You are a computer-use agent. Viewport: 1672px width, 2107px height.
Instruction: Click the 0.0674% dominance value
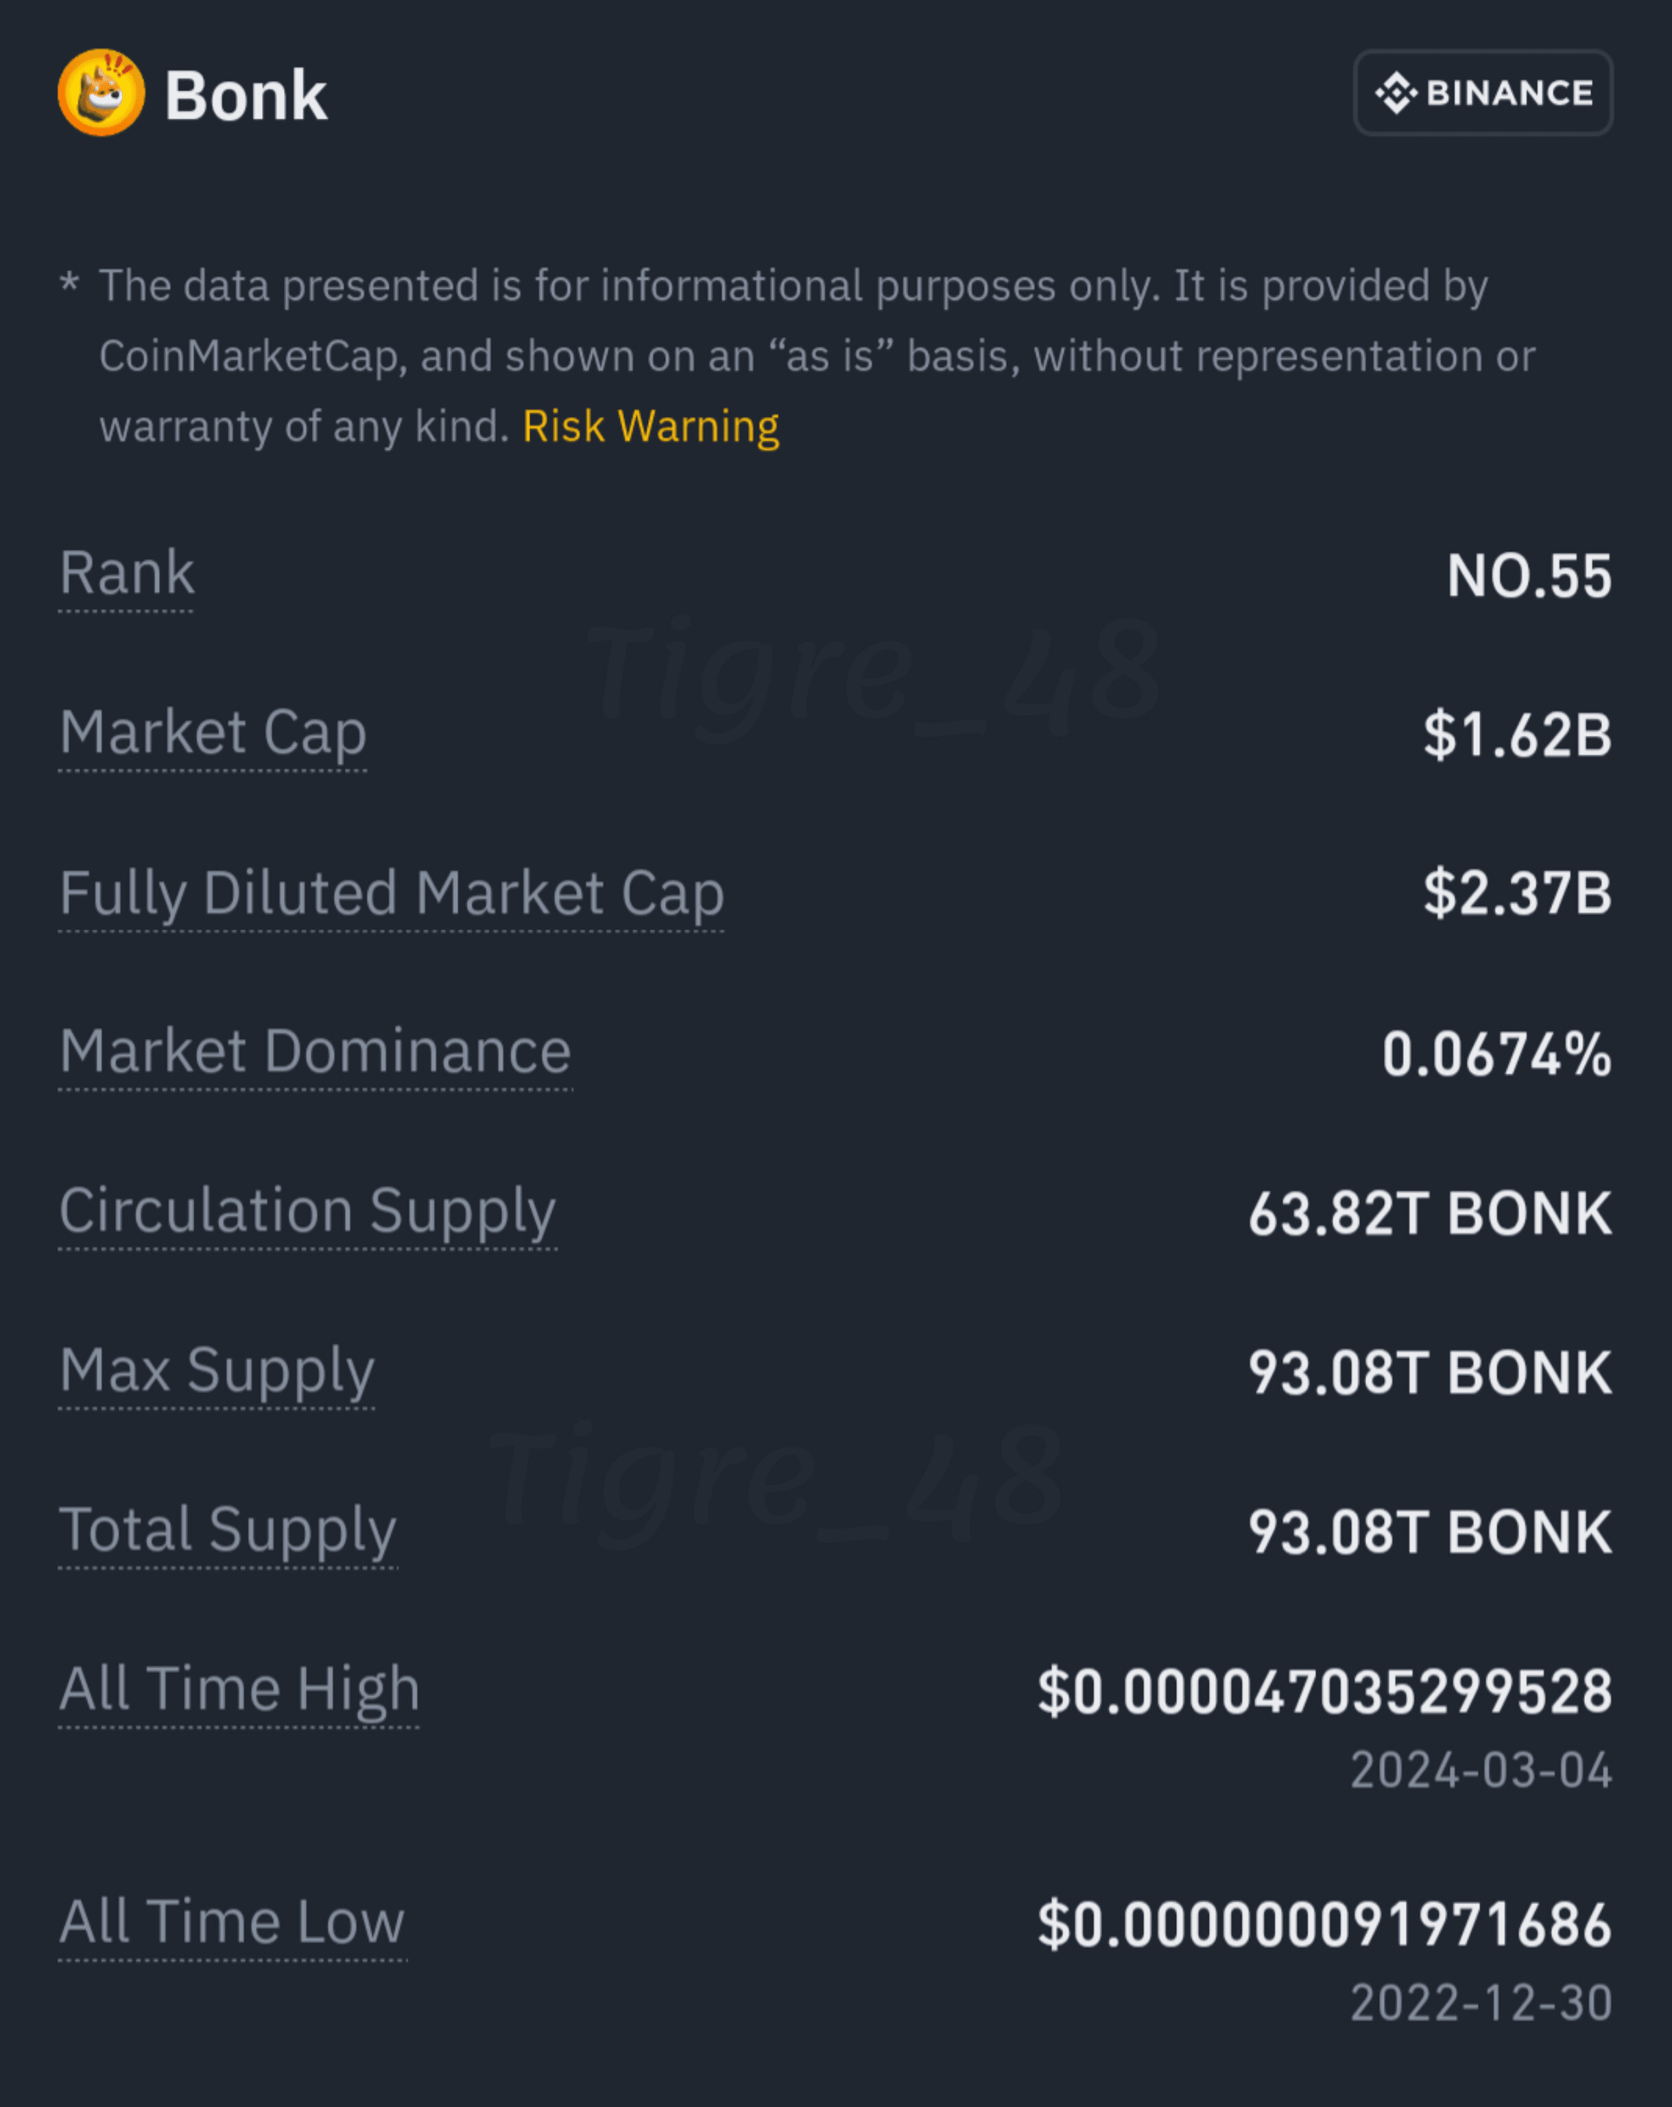(x=1497, y=1054)
